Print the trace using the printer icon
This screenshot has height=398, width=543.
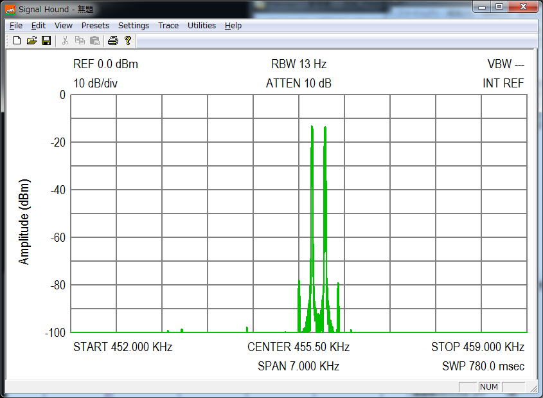tap(113, 41)
